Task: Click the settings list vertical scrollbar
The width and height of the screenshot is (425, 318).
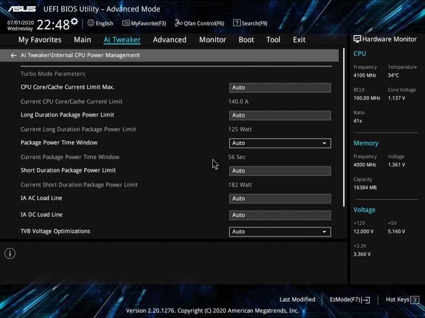Action: (x=344, y=128)
